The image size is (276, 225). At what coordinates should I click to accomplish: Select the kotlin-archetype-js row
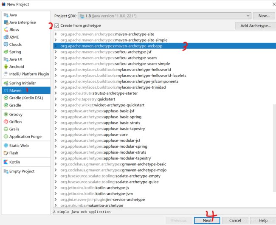point(165,188)
